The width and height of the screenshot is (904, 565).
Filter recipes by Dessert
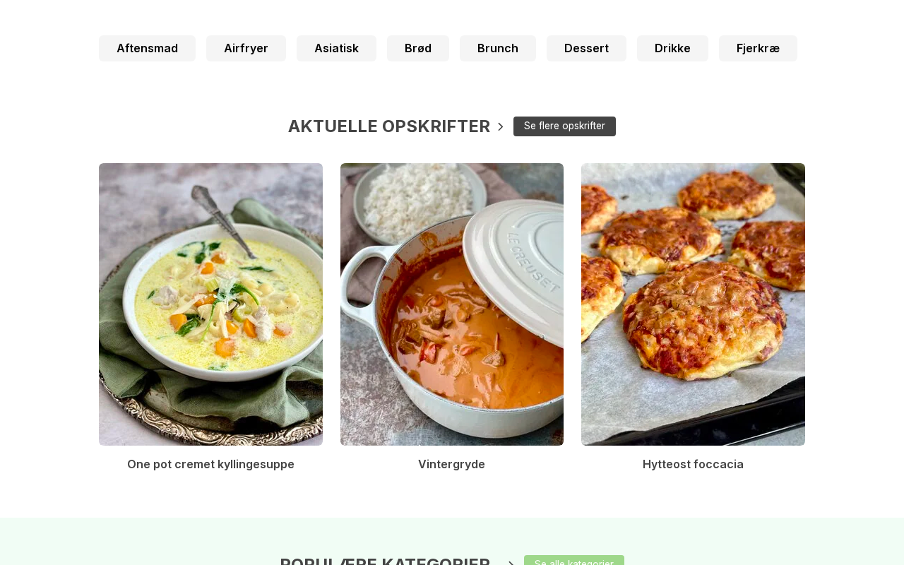pyautogui.click(x=586, y=48)
